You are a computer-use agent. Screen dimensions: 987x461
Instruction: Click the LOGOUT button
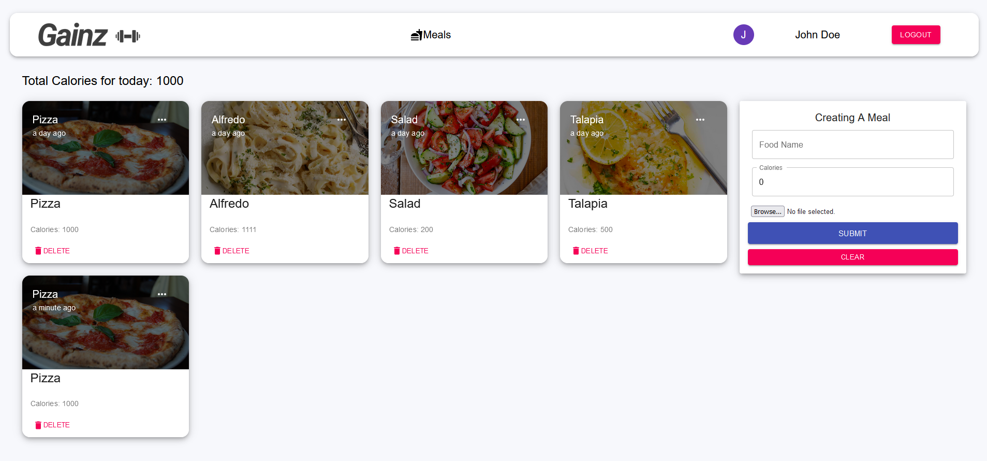point(916,35)
